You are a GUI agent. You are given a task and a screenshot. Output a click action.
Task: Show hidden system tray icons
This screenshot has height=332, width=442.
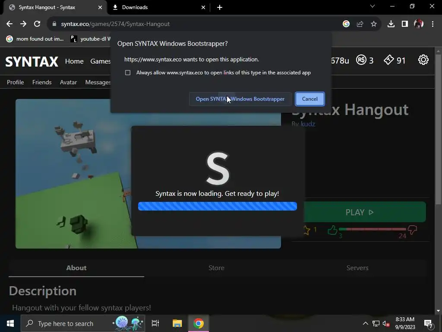[365, 323]
